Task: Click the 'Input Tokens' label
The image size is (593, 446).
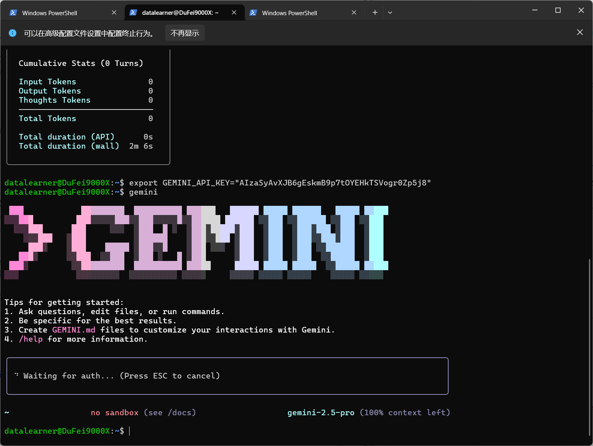Action: (47, 82)
